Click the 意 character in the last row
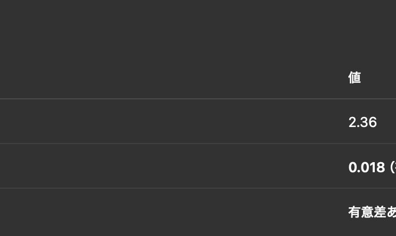This screenshot has width=396, height=236. click(367, 212)
